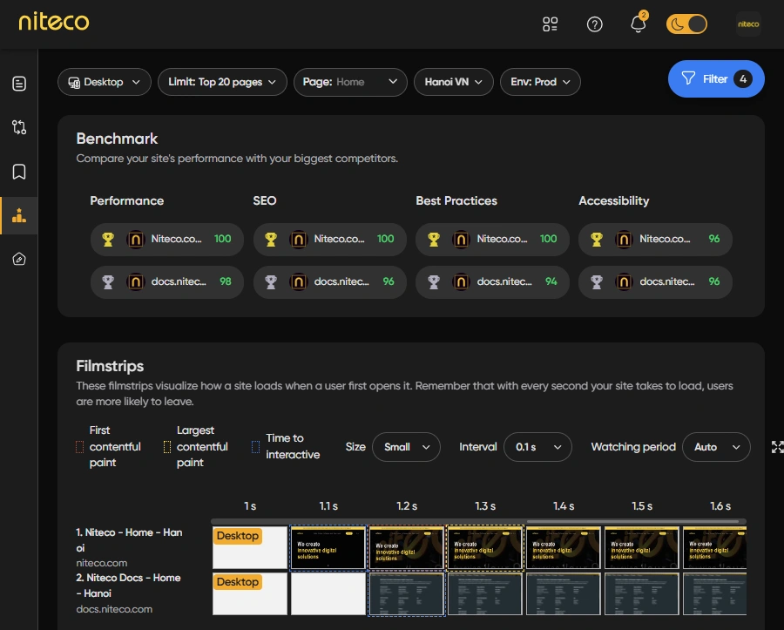Expand the Env: Prod dropdown

click(x=540, y=82)
